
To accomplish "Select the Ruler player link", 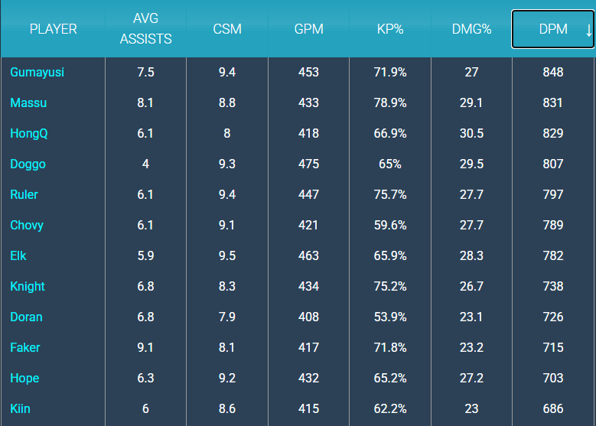I will 24,194.
